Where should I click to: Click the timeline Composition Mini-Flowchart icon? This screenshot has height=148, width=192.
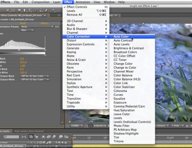click(24, 137)
